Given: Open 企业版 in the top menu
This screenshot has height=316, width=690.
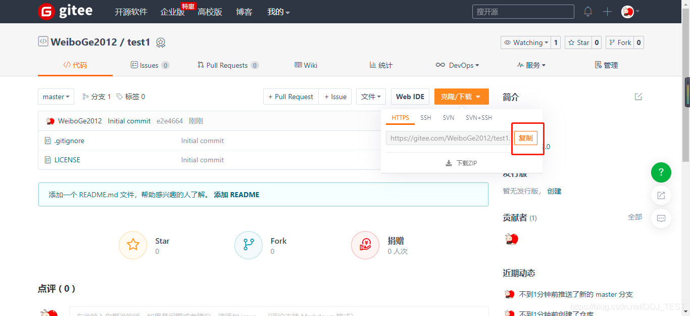Looking at the screenshot, I should (173, 12).
